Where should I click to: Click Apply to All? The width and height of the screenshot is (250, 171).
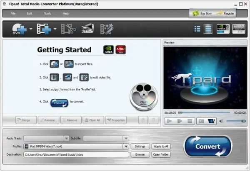(x=161, y=147)
